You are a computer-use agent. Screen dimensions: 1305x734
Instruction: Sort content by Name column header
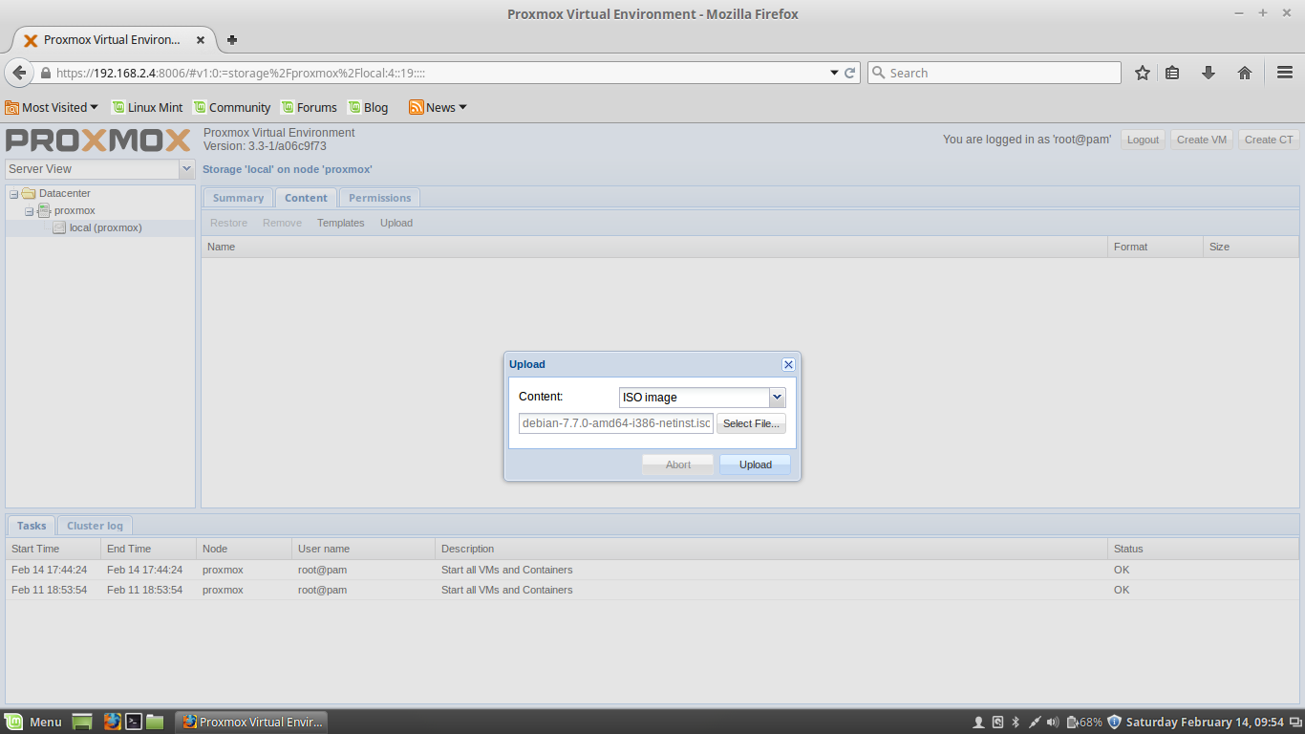click(654, 247)
